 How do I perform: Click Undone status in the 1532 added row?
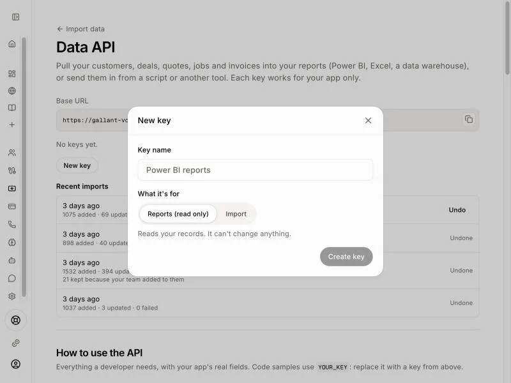[x=461, y=271]
